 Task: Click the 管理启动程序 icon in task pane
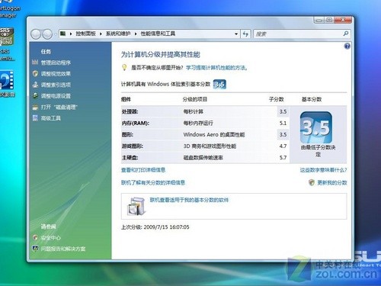(35, 63)
